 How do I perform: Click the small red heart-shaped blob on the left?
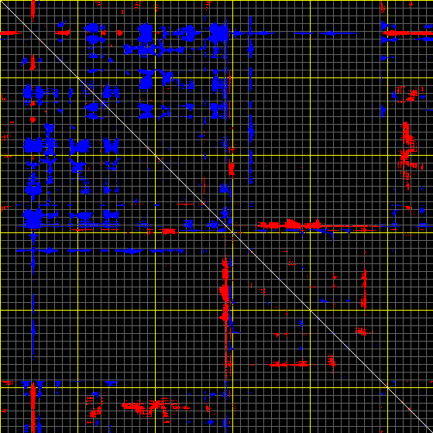coord(33,119)
